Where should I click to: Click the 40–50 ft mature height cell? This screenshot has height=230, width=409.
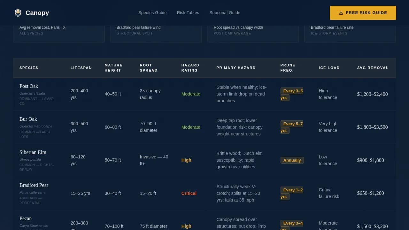click(113, 94)
